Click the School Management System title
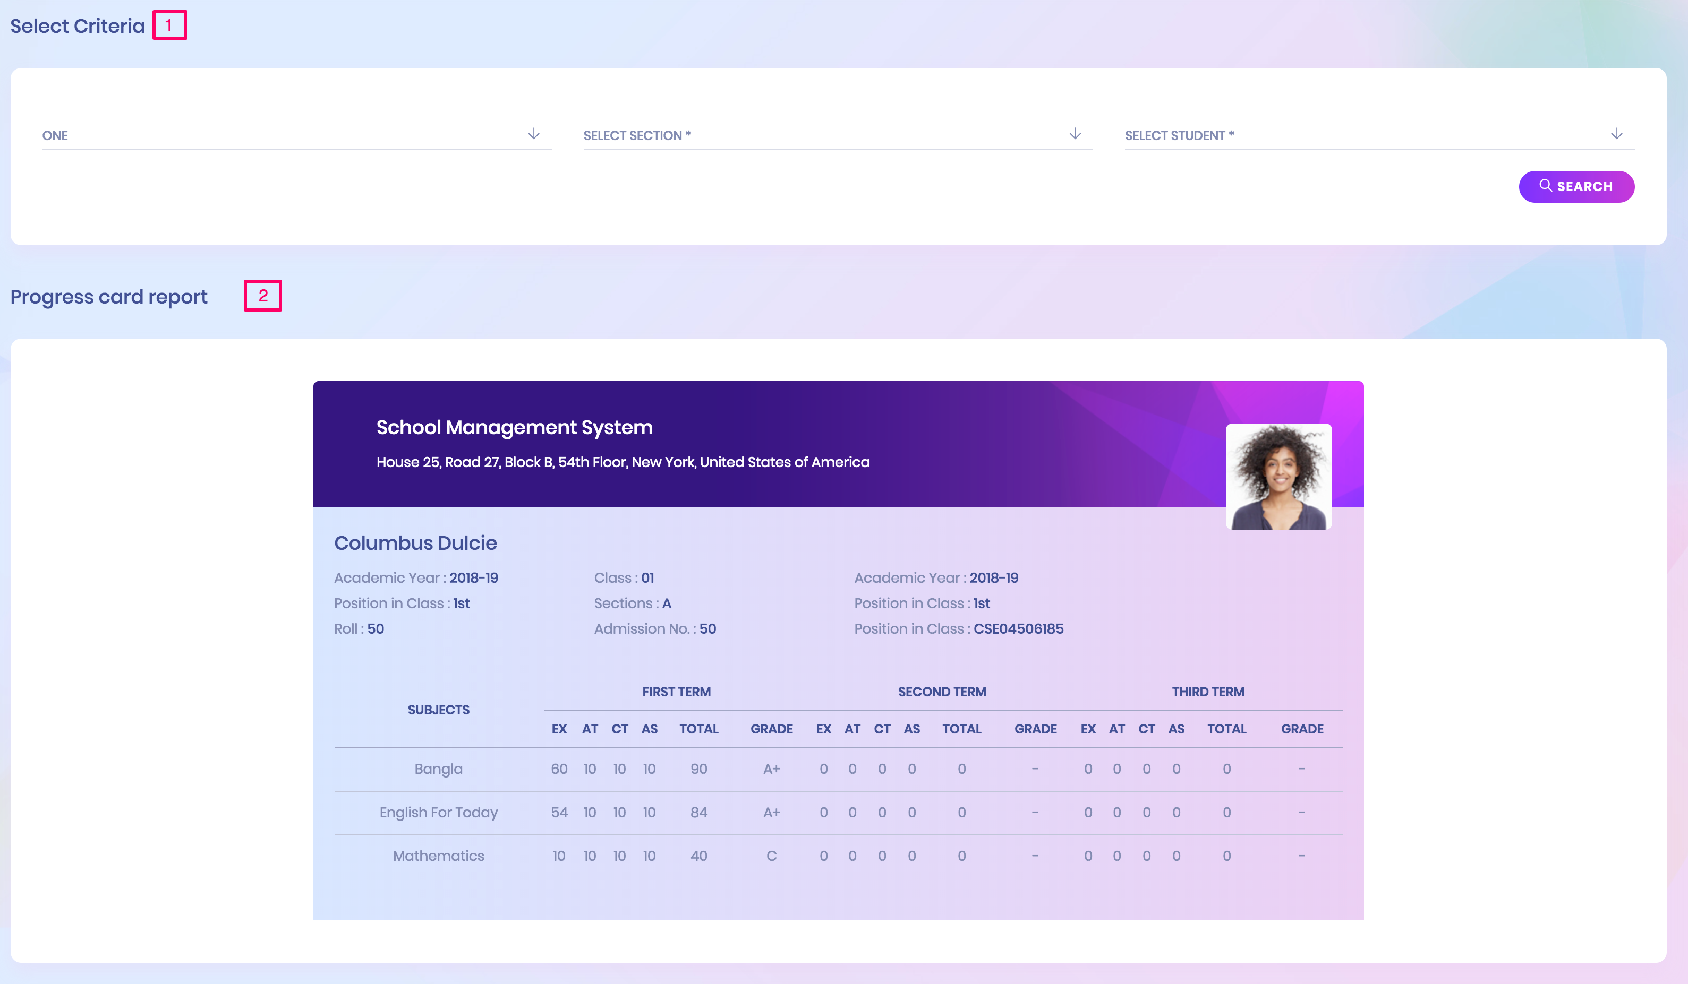 [x=514, y=427]
